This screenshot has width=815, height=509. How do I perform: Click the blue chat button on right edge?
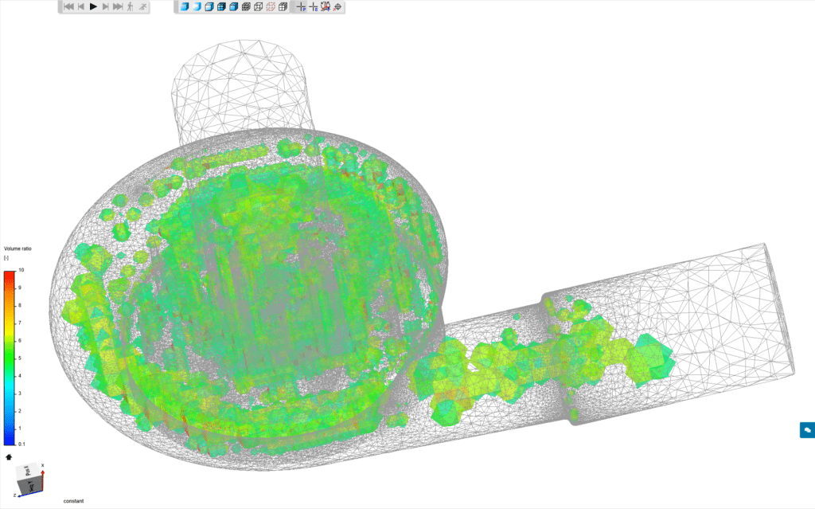(808, 428)
